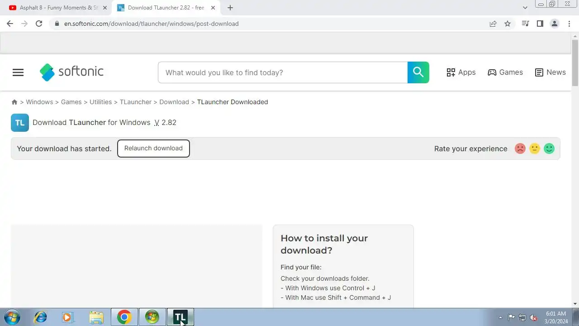Open the Softonic hamburger menu
The image size is (579, 326).
pos(18,72)
